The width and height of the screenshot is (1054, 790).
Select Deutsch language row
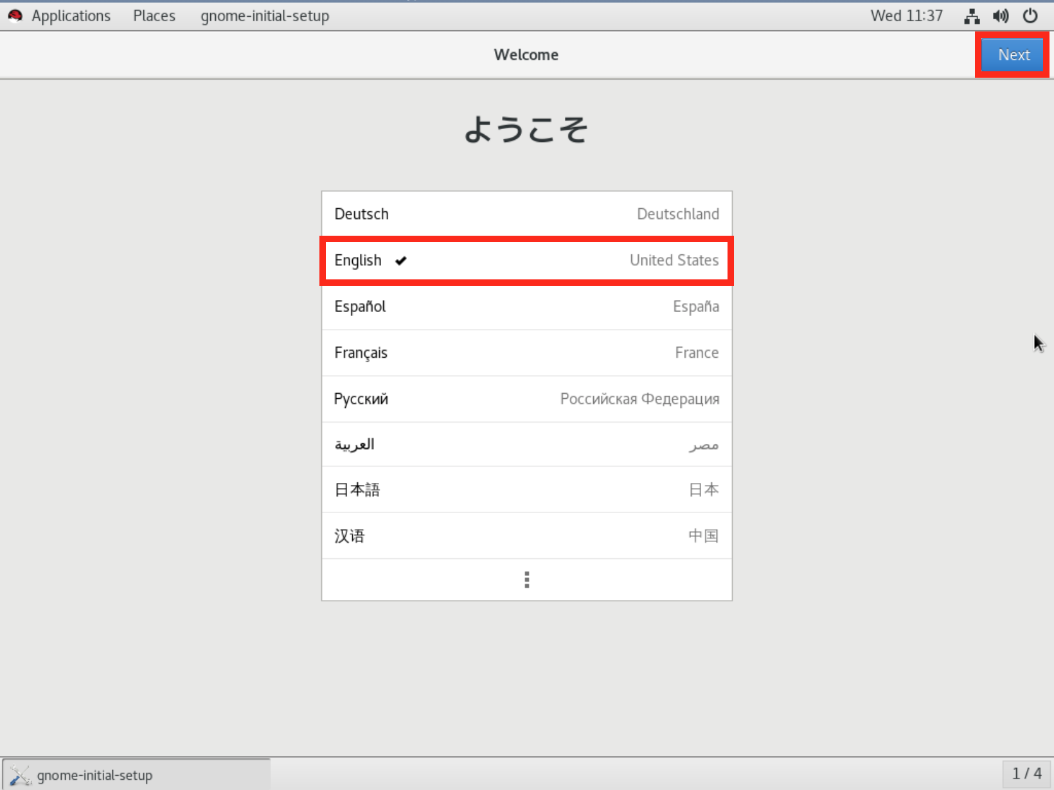tap(526, 214)
